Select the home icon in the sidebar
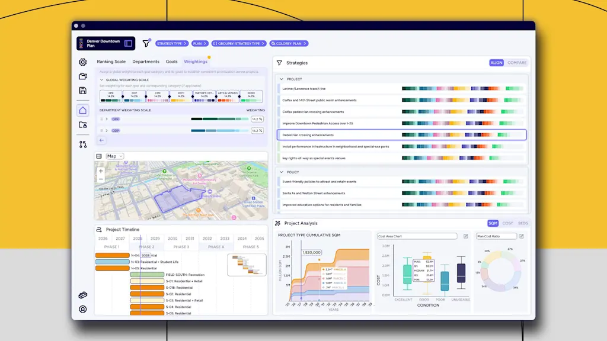 [83, 110]
